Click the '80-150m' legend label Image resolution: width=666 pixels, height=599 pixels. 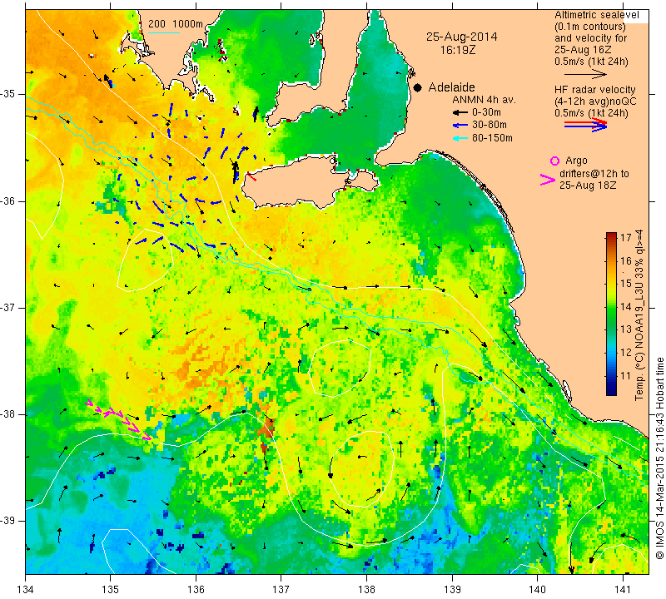492,138
